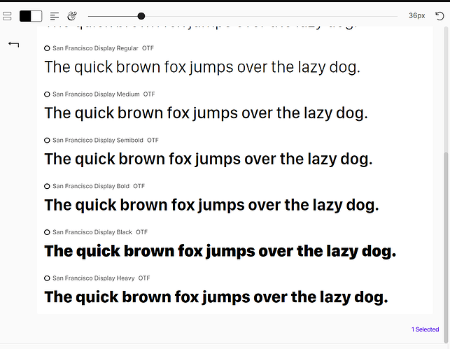Click the San Francisco Display Heavy font name
The image size is (450, 349).
(93, 278)
